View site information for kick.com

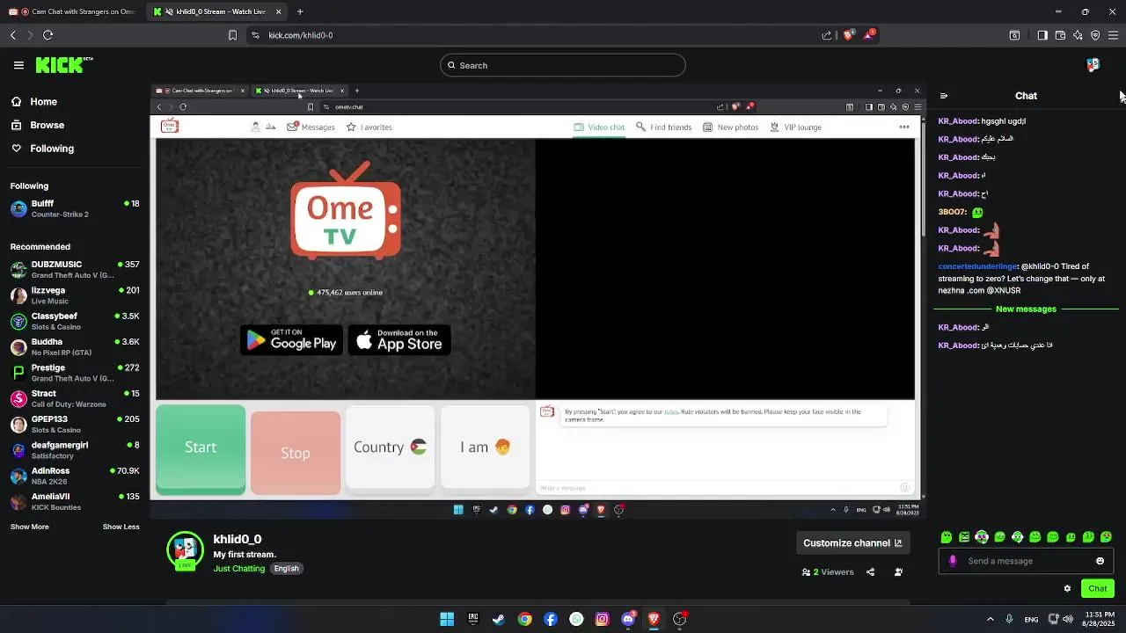click(x=255, y=35)
